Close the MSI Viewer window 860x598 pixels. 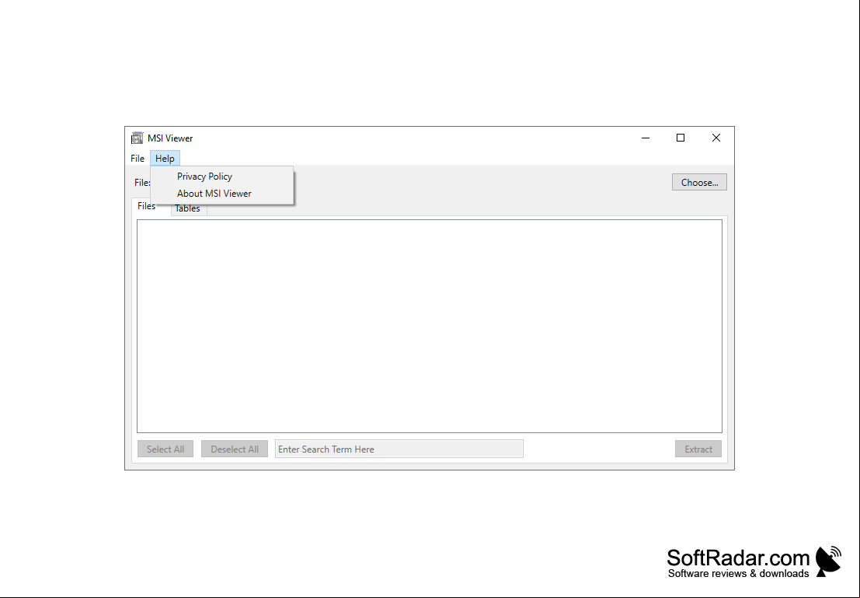(x=716, y=138)
